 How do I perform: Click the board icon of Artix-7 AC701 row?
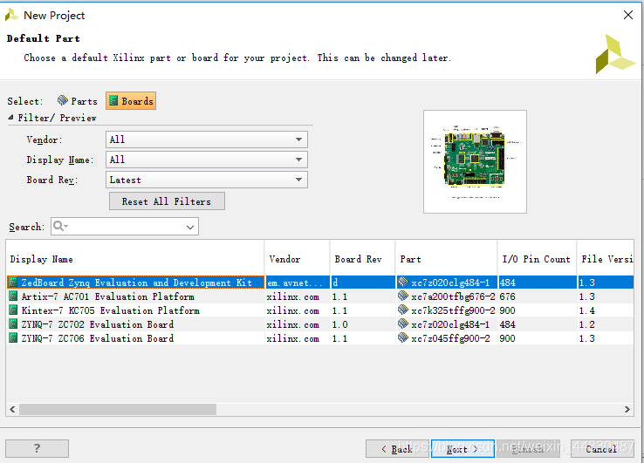[x=13, y=296]
